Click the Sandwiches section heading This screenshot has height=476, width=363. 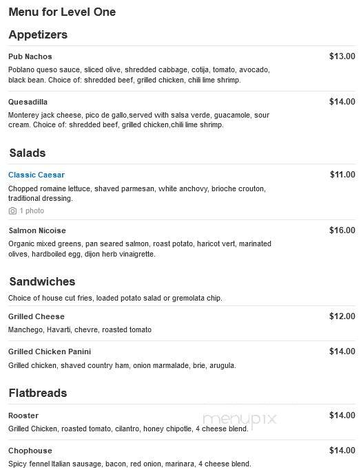(x=42, y=282)
